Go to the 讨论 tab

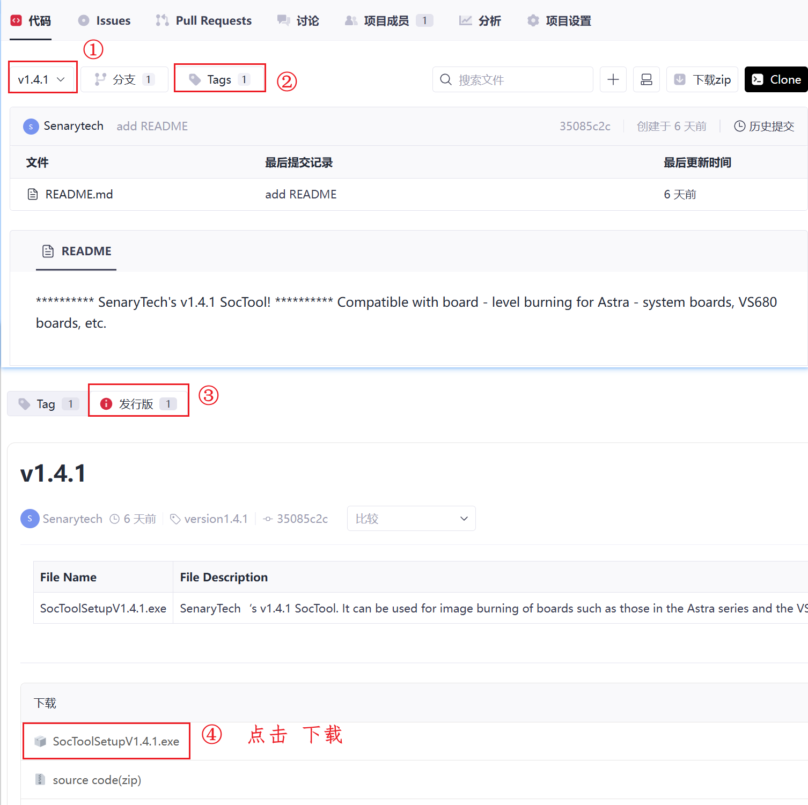298,21
